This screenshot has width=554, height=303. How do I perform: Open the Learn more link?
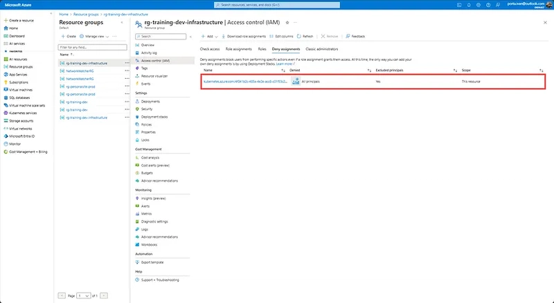tap(285, 64)
